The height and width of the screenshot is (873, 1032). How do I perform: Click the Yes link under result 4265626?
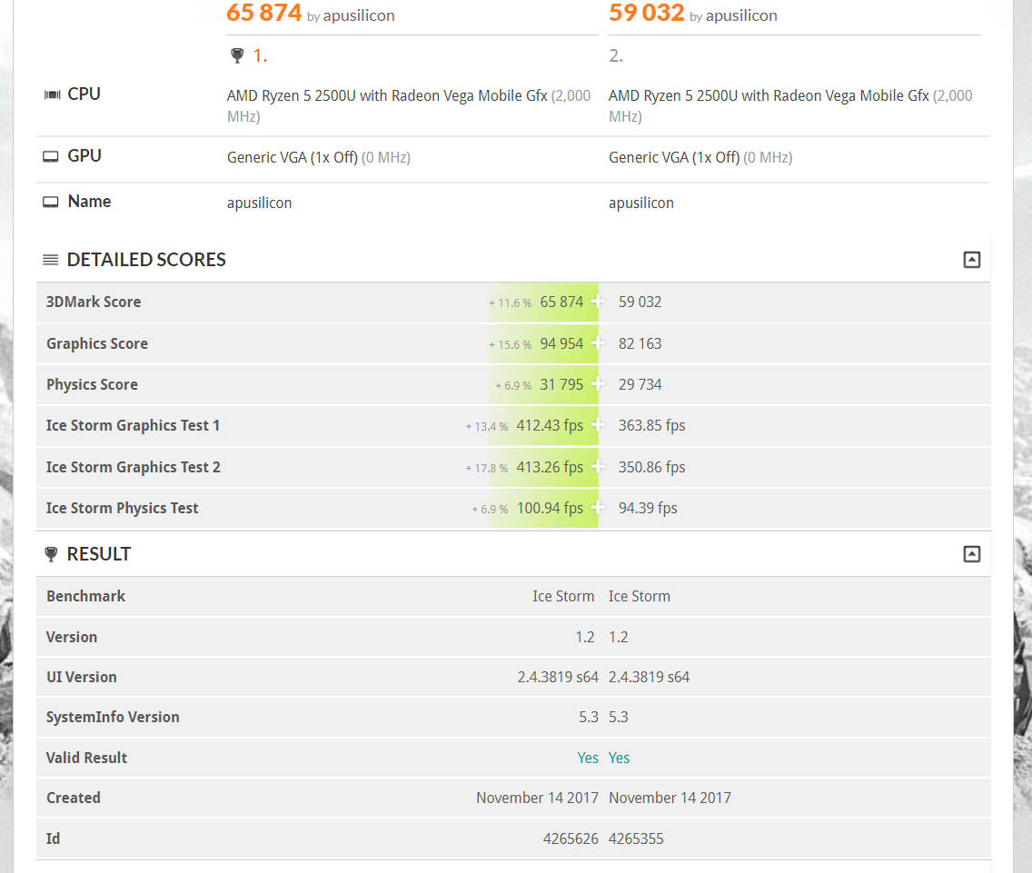coord(588,758)
